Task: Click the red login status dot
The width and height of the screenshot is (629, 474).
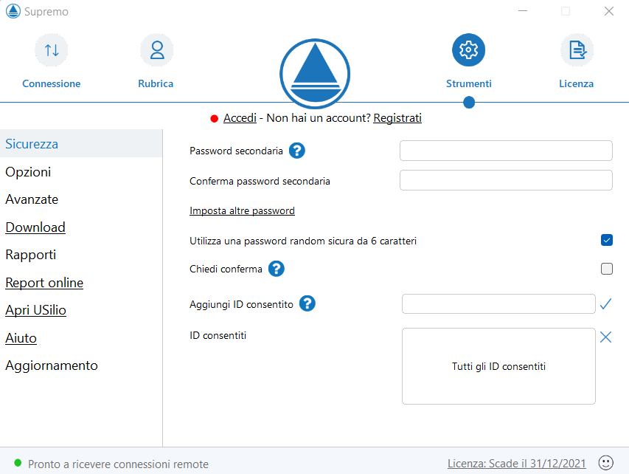Action: pos(214,118)
